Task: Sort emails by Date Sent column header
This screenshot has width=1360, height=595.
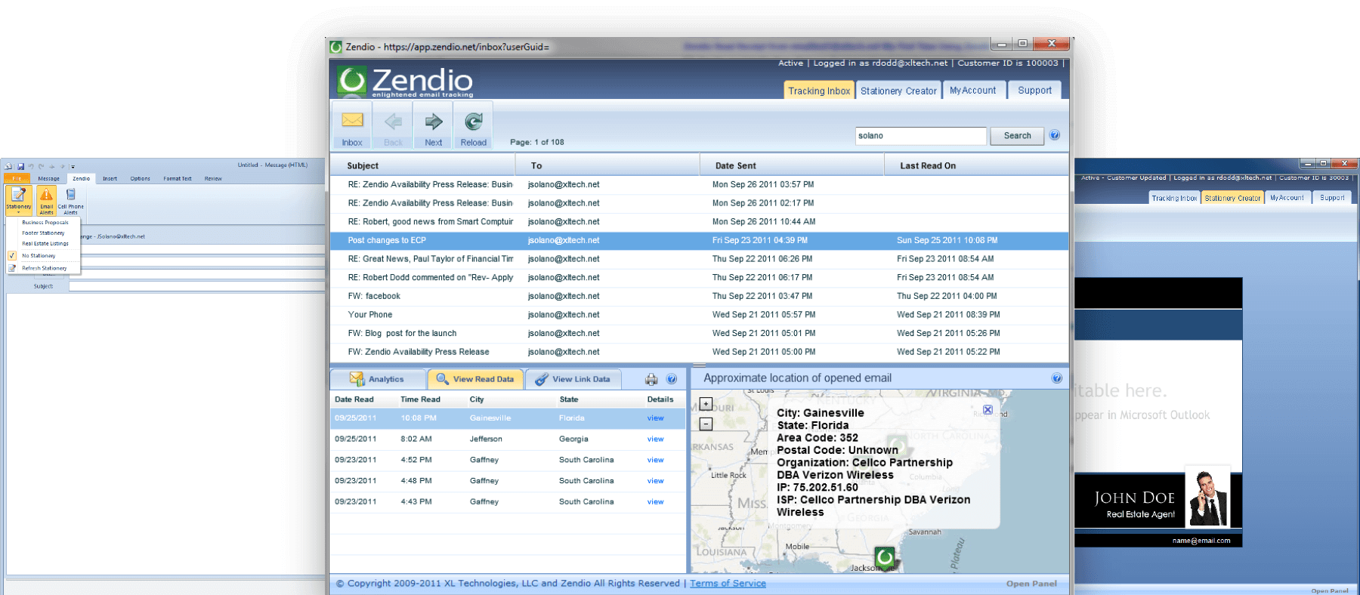Action: (x=791, y=165)
